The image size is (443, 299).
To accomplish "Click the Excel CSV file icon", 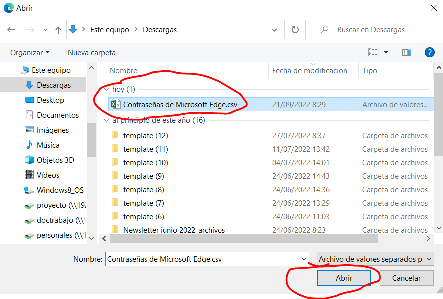I will [x=115, y=104].
